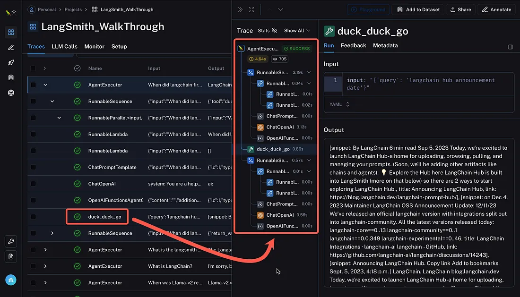Open the database datasets icon in sidebar
520x297 pixels.
coord(11,77)
